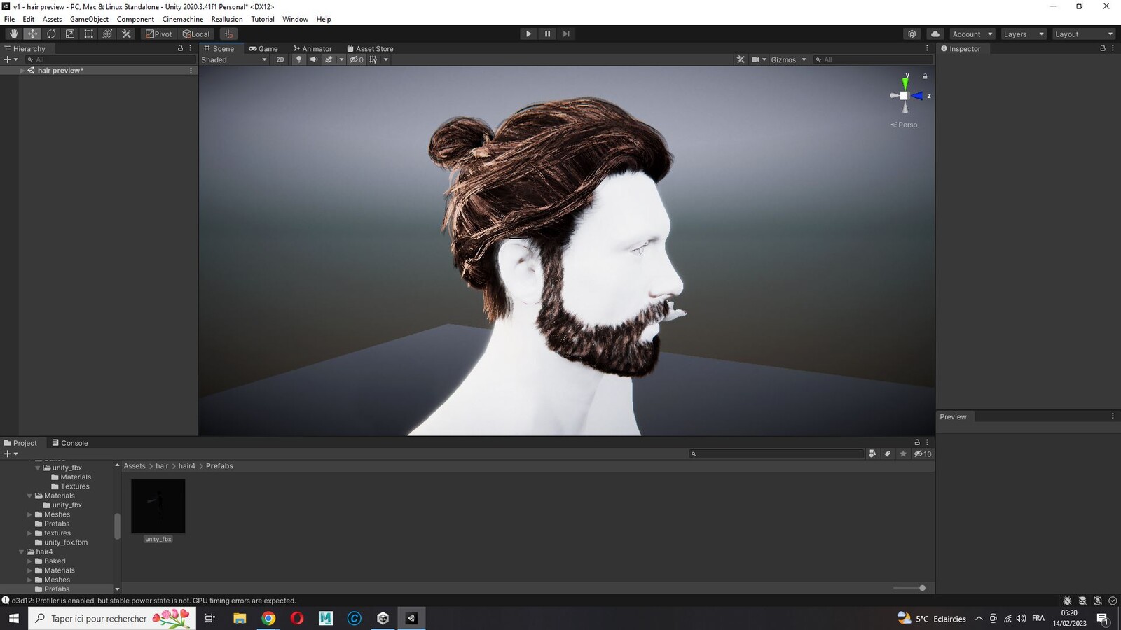Open the Cinemachine menu

pos(182,19)
